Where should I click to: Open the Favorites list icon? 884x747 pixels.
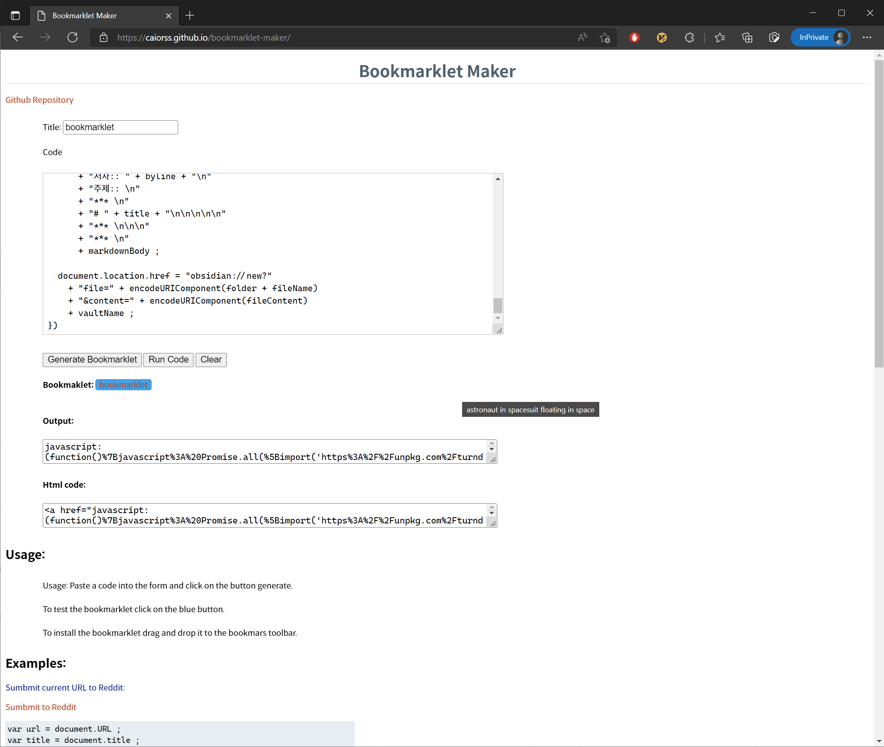pyautogui.click(x=720, y=37)
